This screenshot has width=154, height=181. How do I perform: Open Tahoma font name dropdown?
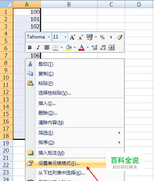tap(49, 37)
